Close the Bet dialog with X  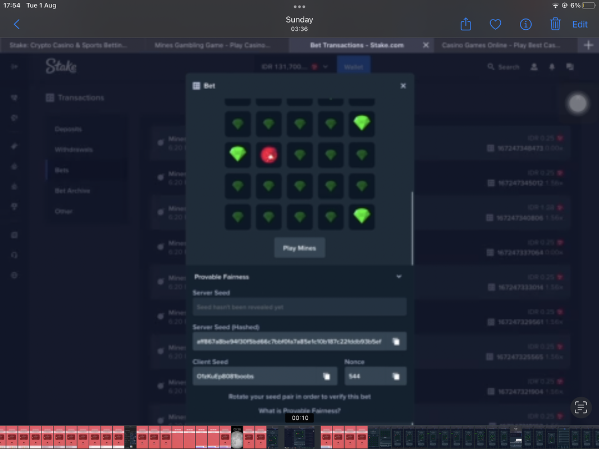(x=403, y=86)
